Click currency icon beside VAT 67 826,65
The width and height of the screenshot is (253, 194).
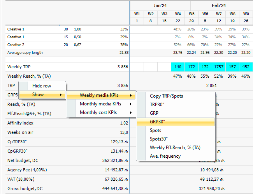tap(126, 180)
